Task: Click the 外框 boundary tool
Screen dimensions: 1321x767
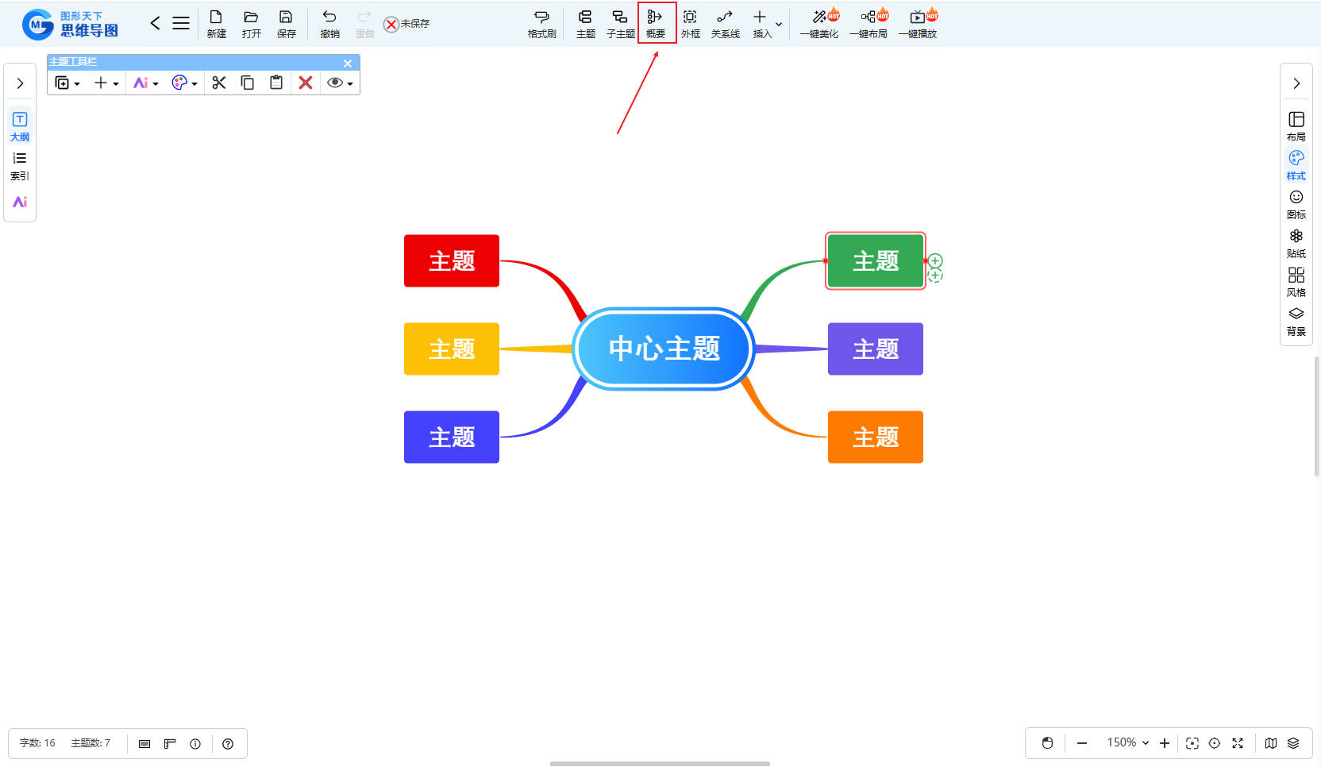Action: pos(690,23)
